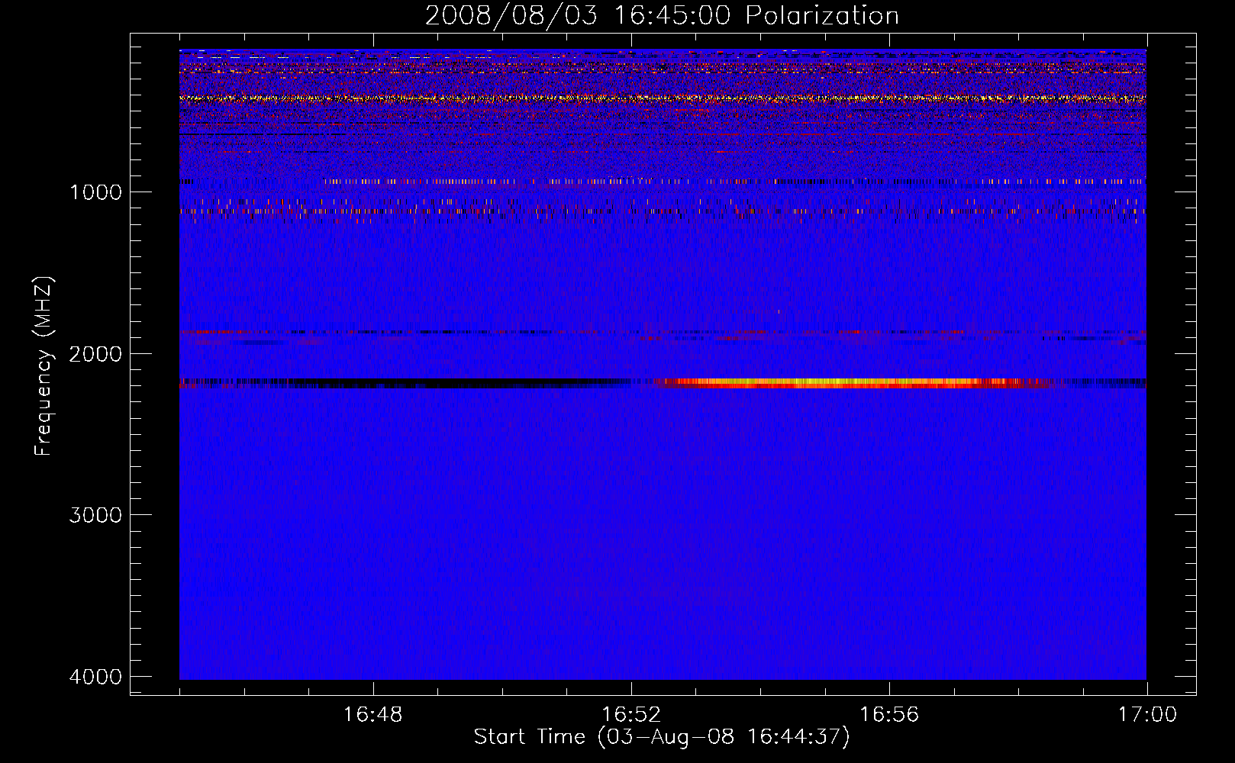Select the 2000 frequency tick label

[95, 353]
